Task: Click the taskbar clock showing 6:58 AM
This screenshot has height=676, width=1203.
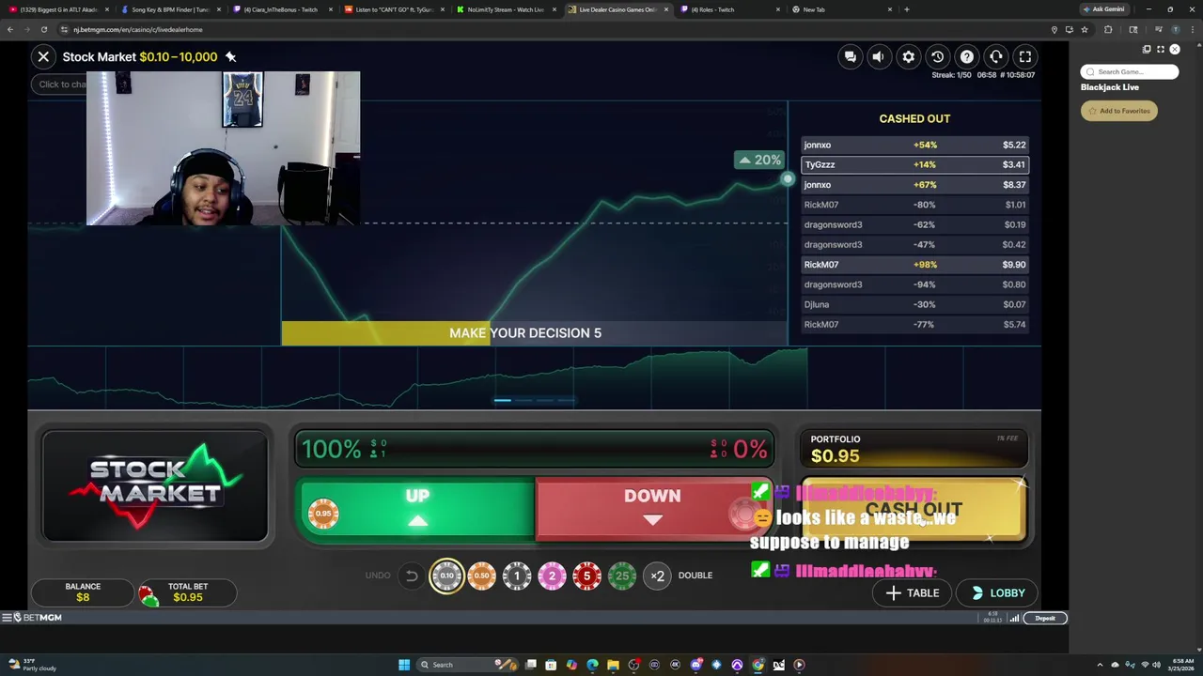Action: click(1180, 665)
